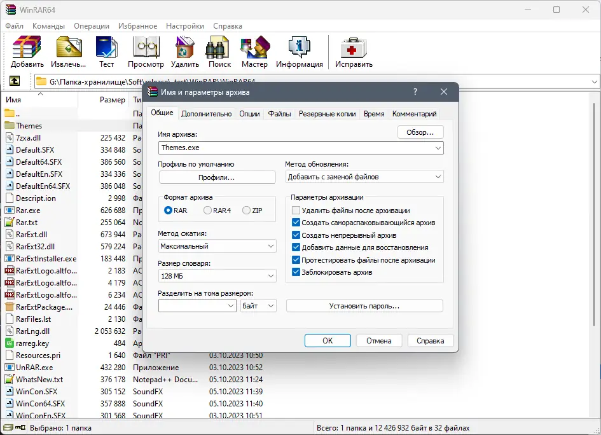Launch the Мастер (Wizard) toolbar icon
The height and width of the screenshot is (435, 601).
(x=255, y=47)
